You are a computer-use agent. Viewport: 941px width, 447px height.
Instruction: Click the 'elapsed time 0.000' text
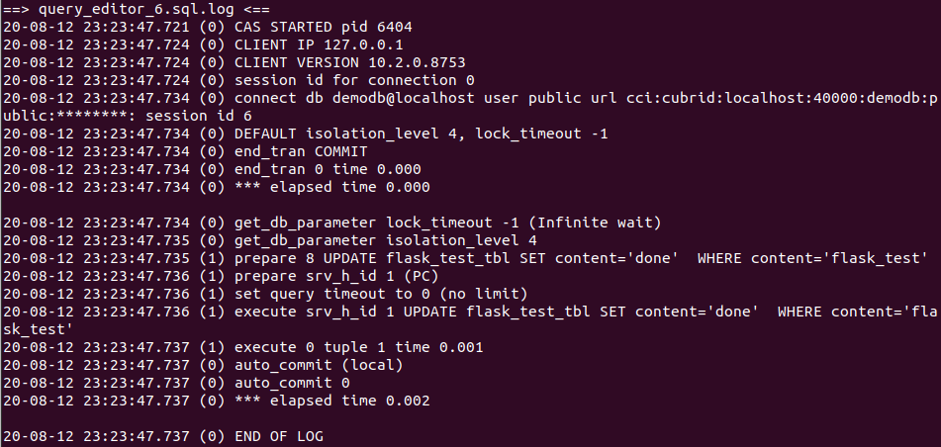point(346,186)
